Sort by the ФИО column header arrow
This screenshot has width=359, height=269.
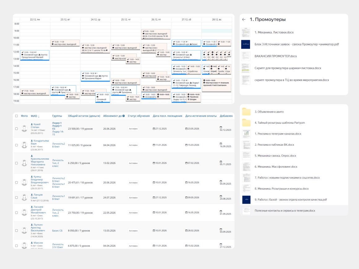coord(39,116)
